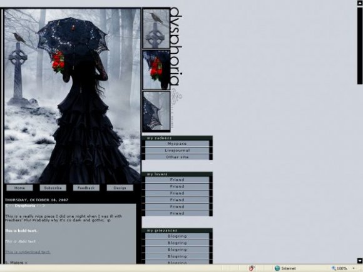
Task: Click the Subscribe navigation button
Action: point(53,188)
